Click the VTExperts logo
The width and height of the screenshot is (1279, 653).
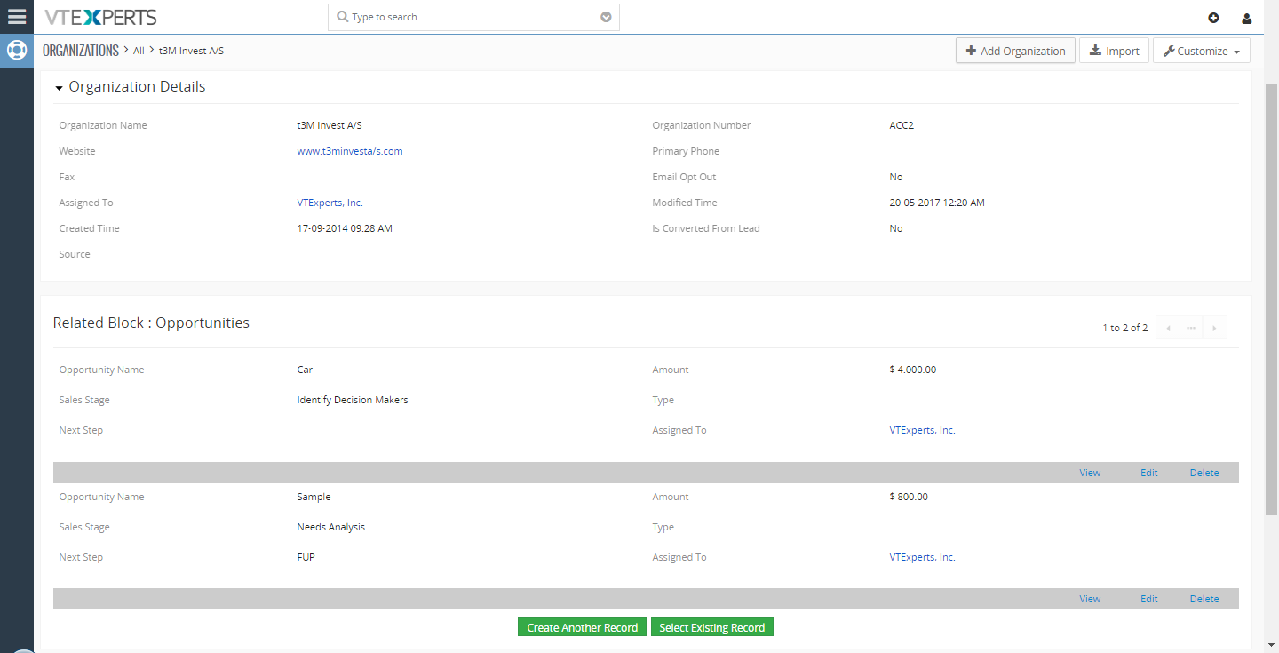100,17
